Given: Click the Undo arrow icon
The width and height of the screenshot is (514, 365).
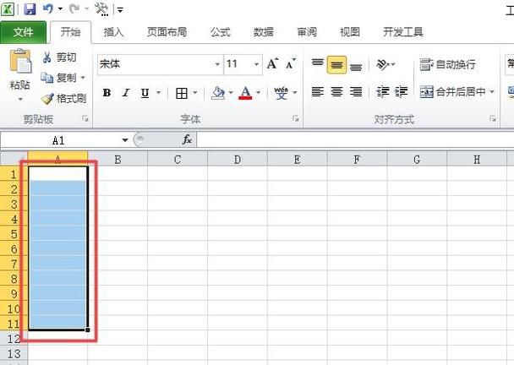Looking at the screenshot, I should click(48, 8).
